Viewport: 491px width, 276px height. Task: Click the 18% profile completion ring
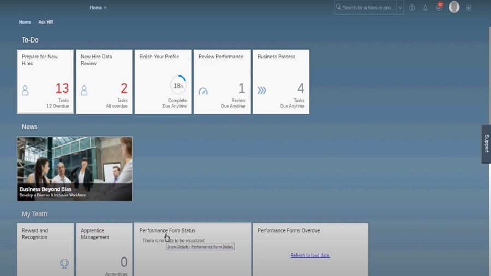[x=178, y=85]
